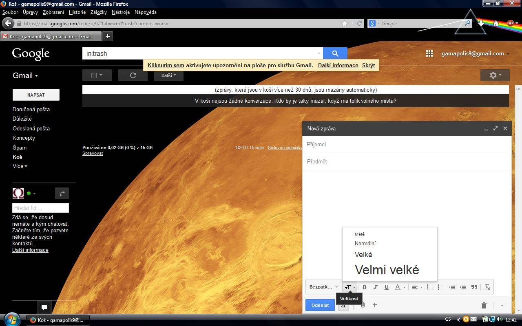Open the plus insert options in compose
522x326 pixels.
[375, 305]
